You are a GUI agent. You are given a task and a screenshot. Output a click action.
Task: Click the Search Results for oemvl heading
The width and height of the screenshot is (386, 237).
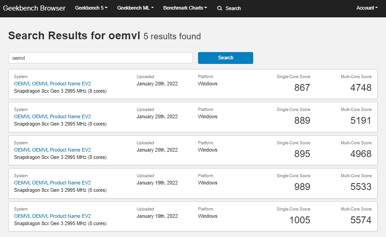coord(74,36)
